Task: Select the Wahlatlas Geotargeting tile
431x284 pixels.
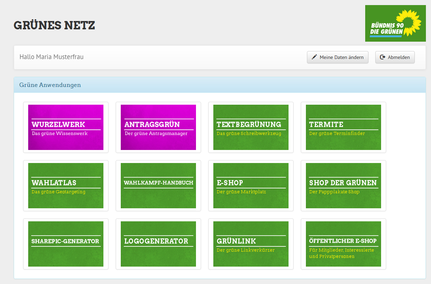Action: tap(66, 186)
